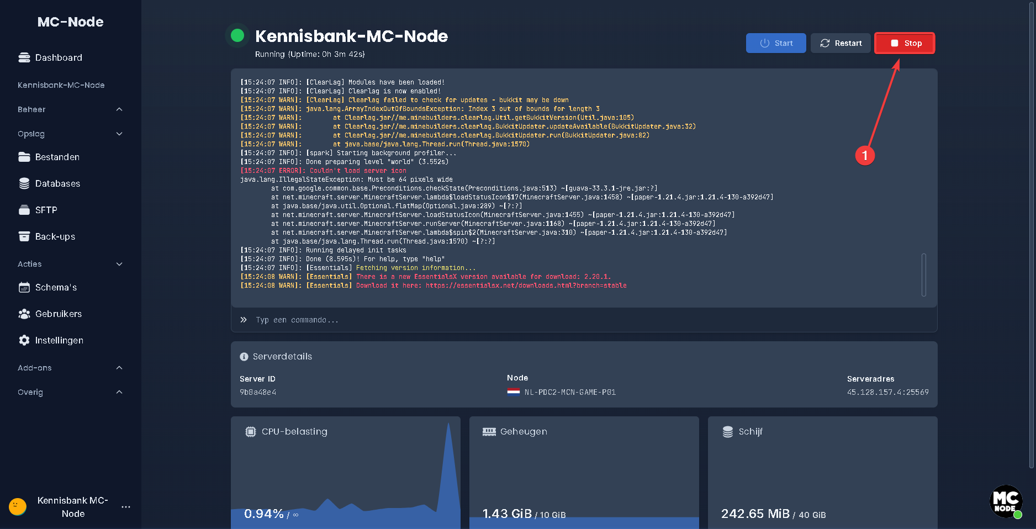
Task: Copy the server ID 9b0a48e4
Action: [x=258, y=392]
